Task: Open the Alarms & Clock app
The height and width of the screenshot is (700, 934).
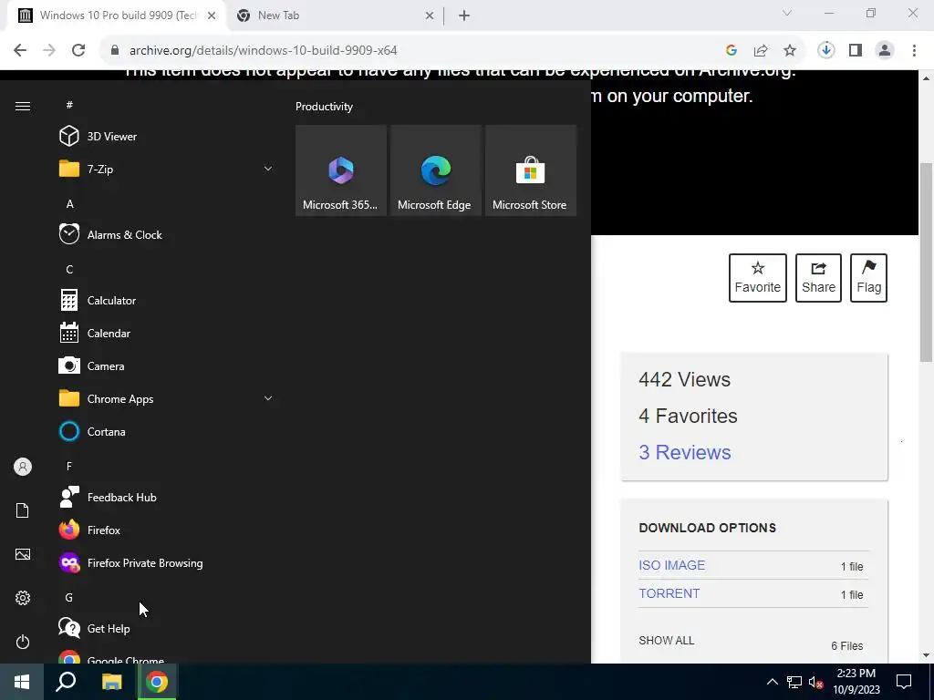Action: point(166,234)
